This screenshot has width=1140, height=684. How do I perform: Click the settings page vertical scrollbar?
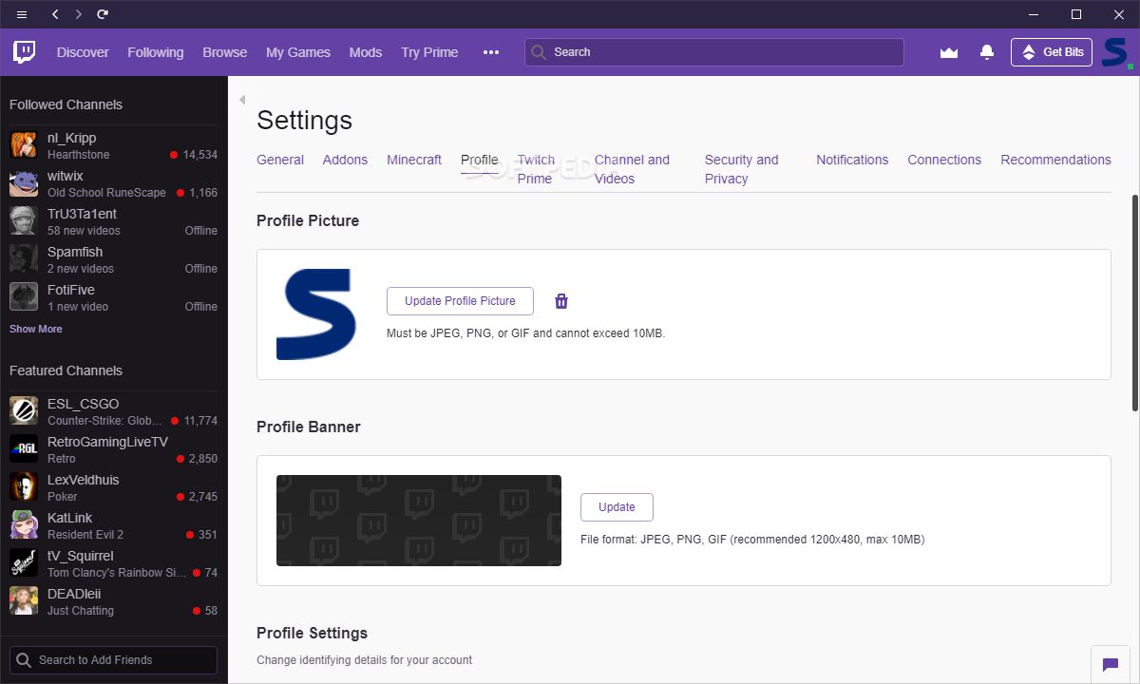[x=1135, y=302]
